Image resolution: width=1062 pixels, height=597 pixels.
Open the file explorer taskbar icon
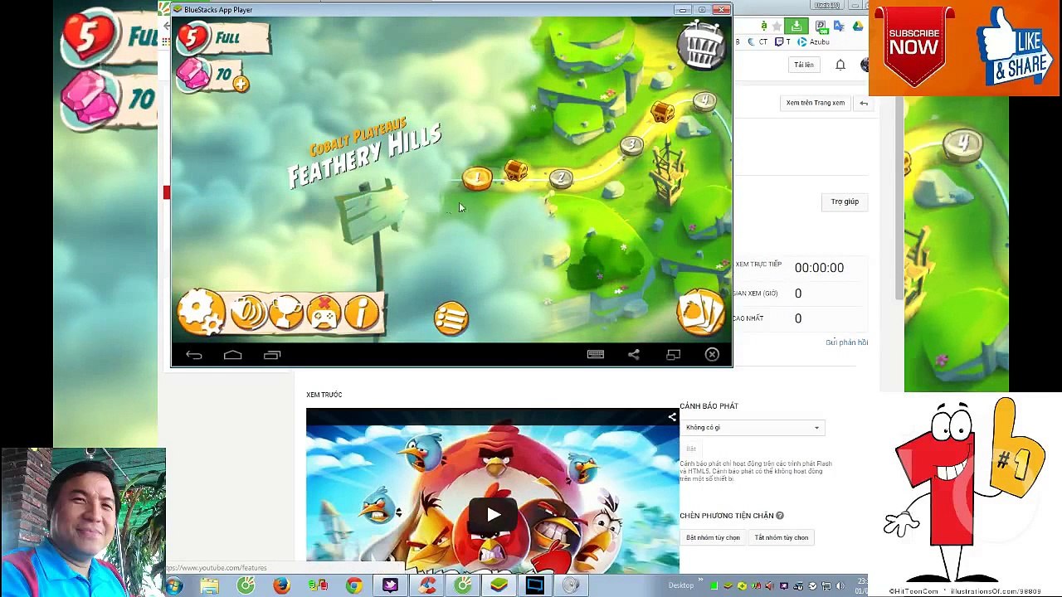pyautogui.click(x=209, y=586)
